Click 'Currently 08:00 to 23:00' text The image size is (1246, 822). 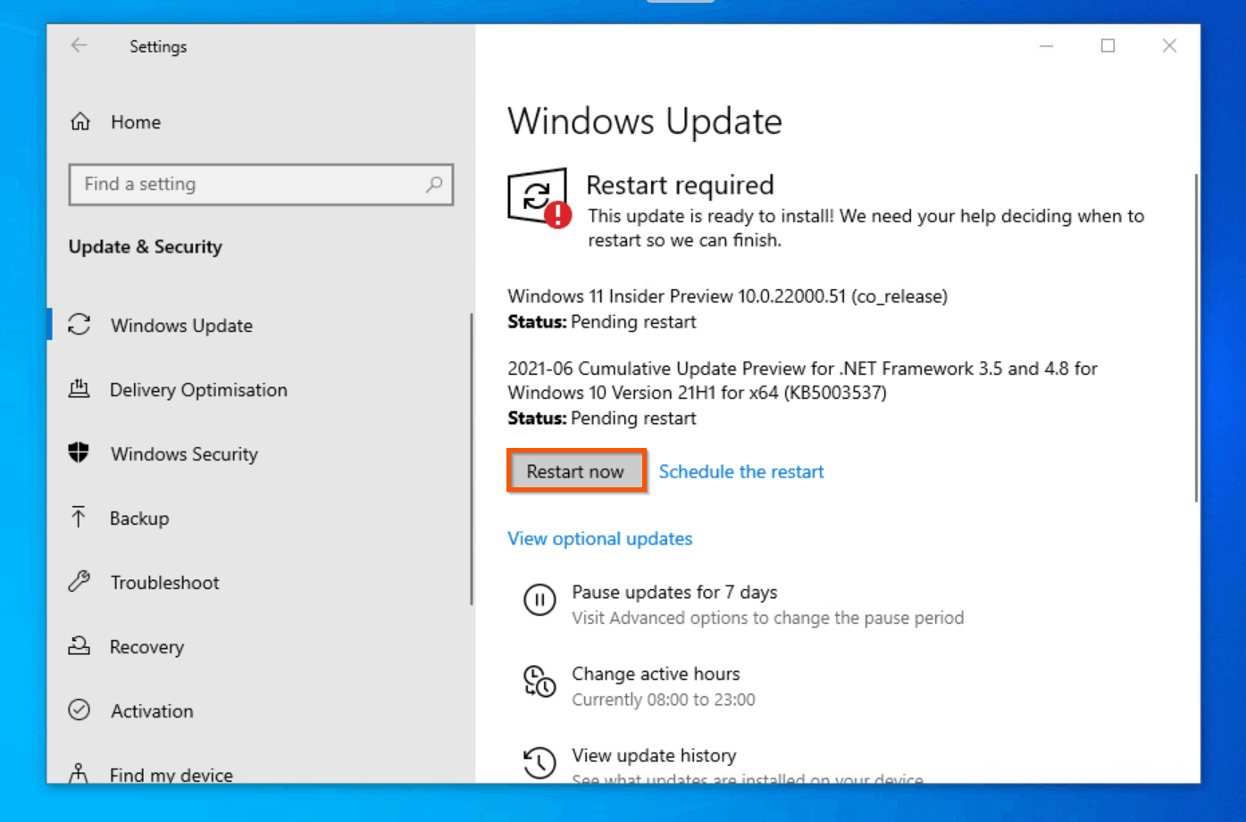664,700
